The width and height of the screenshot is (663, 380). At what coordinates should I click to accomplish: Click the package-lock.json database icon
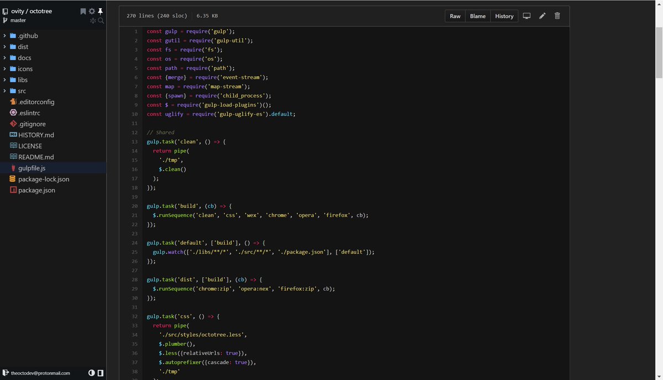(13, 179)
